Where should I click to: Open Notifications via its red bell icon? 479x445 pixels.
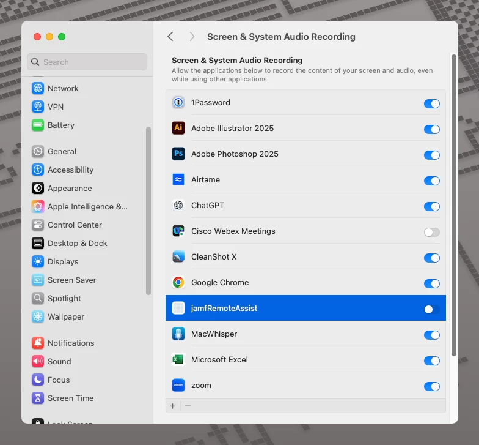(x=38, y=343)
